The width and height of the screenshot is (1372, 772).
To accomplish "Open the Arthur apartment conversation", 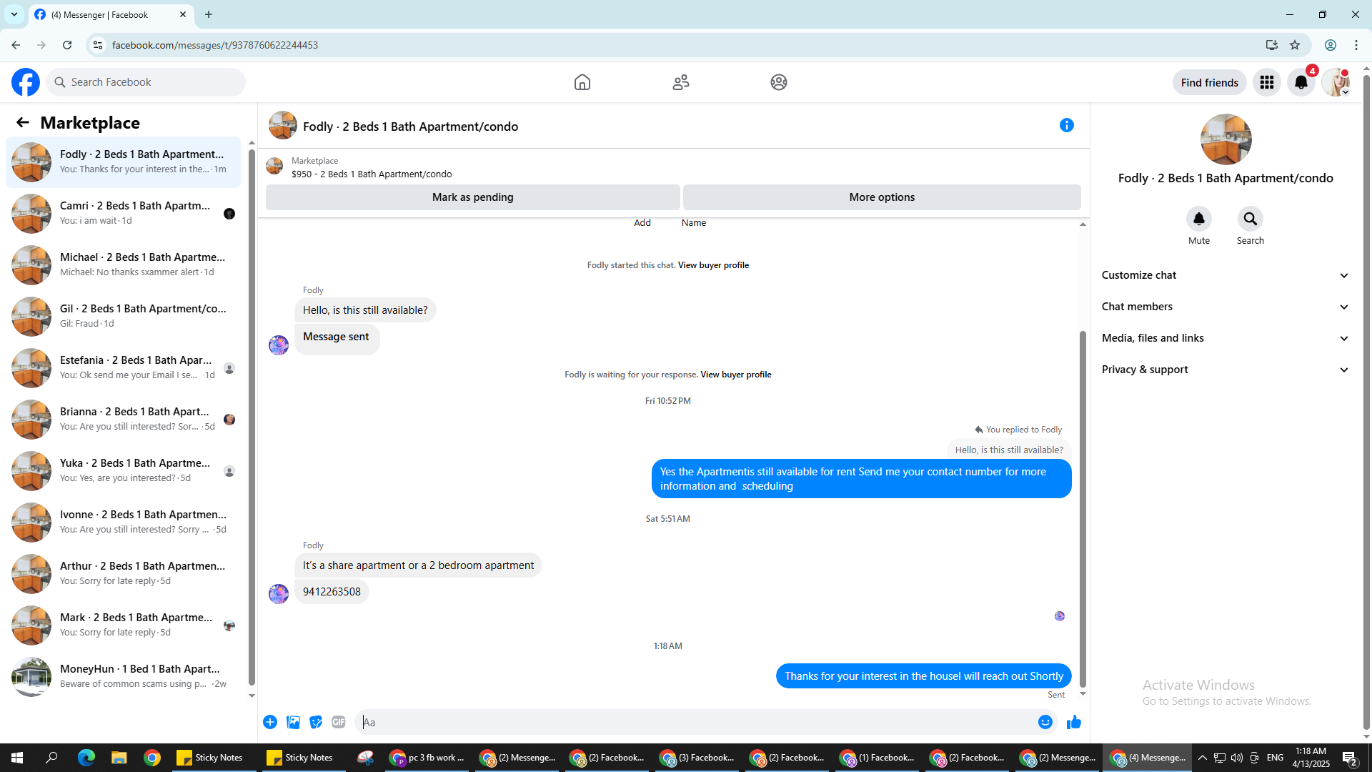I will (x=124, y=573).
